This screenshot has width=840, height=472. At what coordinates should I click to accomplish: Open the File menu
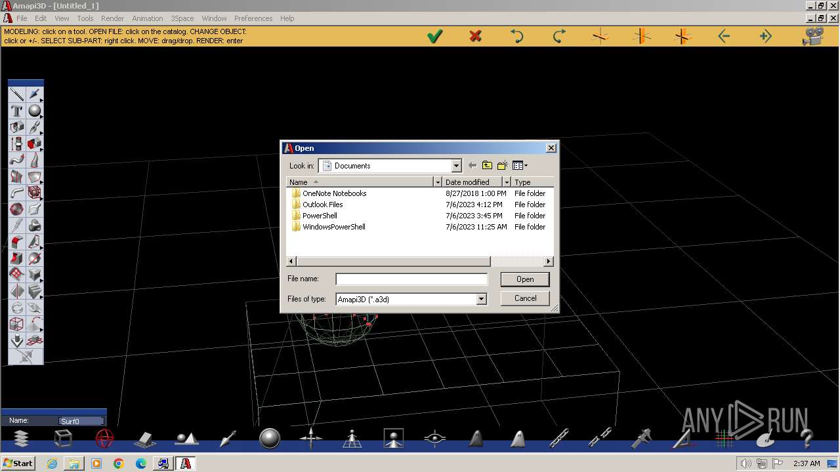pyautogui.click(x=22, y=18)
